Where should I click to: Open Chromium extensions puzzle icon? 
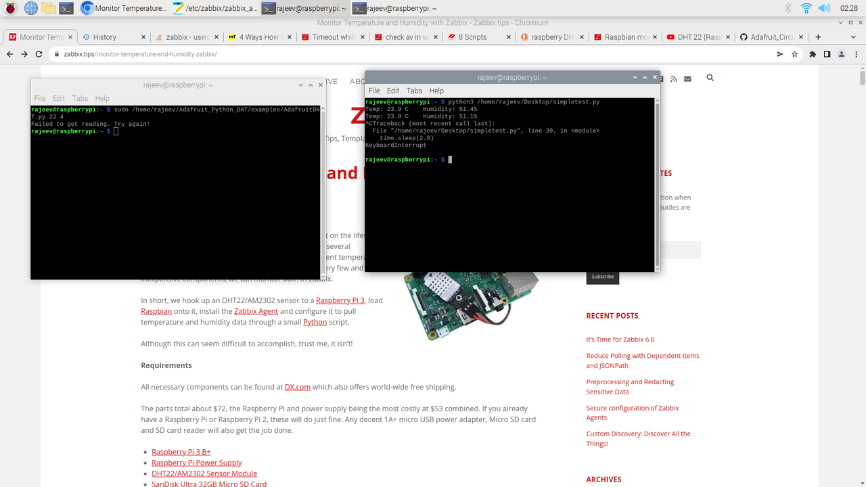pyautogui.click(x=813, y=54)
